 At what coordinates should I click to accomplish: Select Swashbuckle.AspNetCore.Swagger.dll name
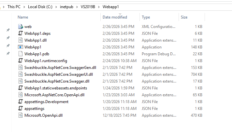(x=57, y=81)
